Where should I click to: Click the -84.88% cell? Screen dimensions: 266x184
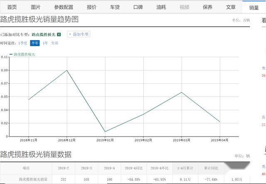pos(134,179)
